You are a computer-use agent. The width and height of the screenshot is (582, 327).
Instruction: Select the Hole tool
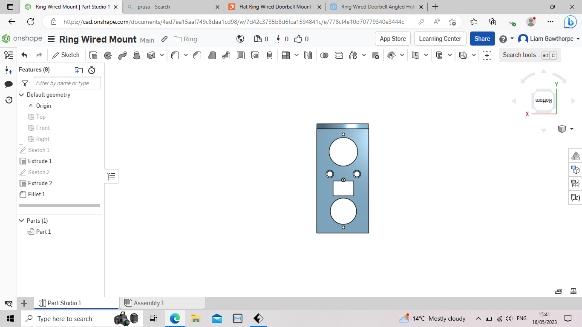[x=255, y=55]
